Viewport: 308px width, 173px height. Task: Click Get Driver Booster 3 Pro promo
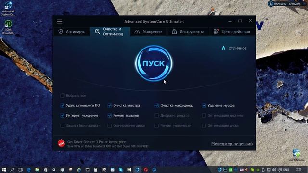[x=108, y=144]
